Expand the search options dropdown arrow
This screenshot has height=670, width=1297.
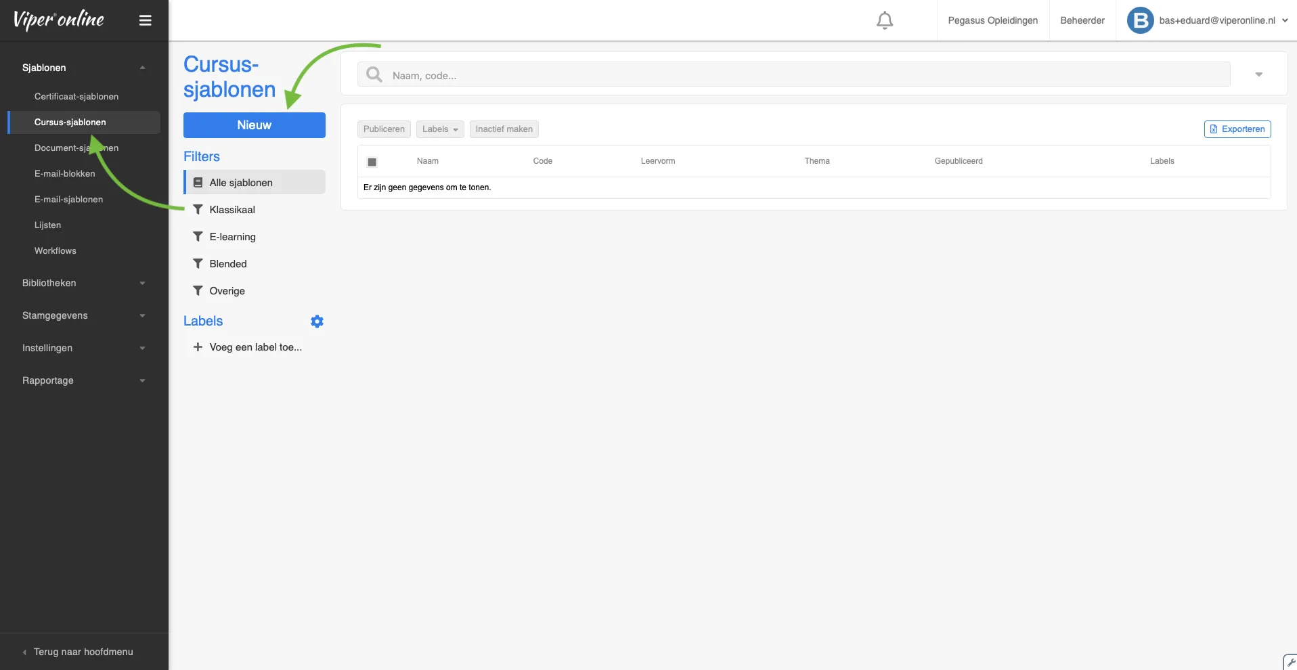pos(1258,74)
